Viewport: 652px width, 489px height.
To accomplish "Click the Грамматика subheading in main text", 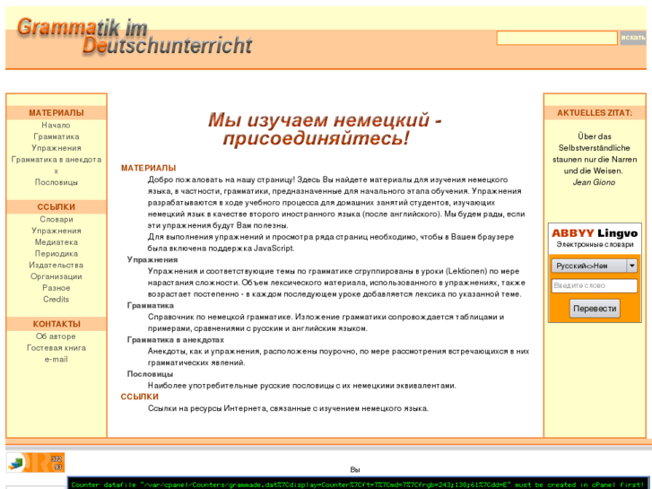I will [x=151, y=305].
